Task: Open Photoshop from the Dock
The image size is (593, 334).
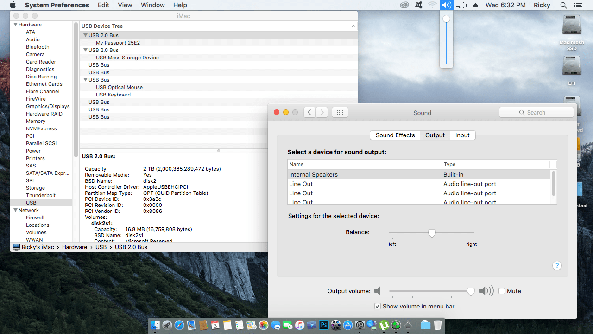Action: pyautogui.click(x=324, y=325)
